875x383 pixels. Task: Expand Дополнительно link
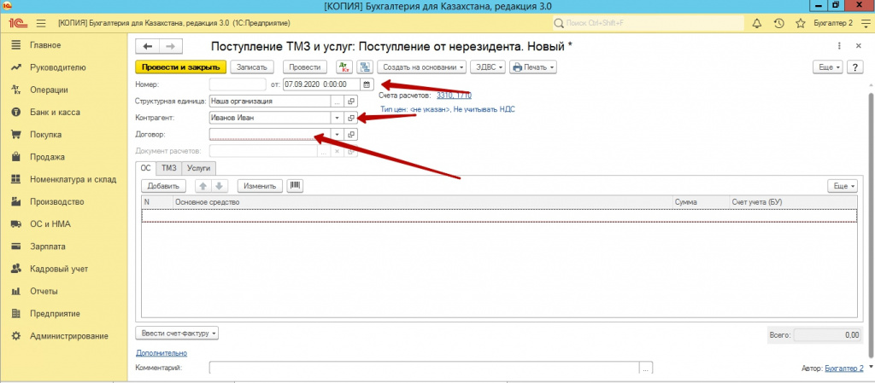tap(161, 353)
